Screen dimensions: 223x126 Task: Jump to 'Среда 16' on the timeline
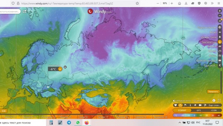(83, 117)
